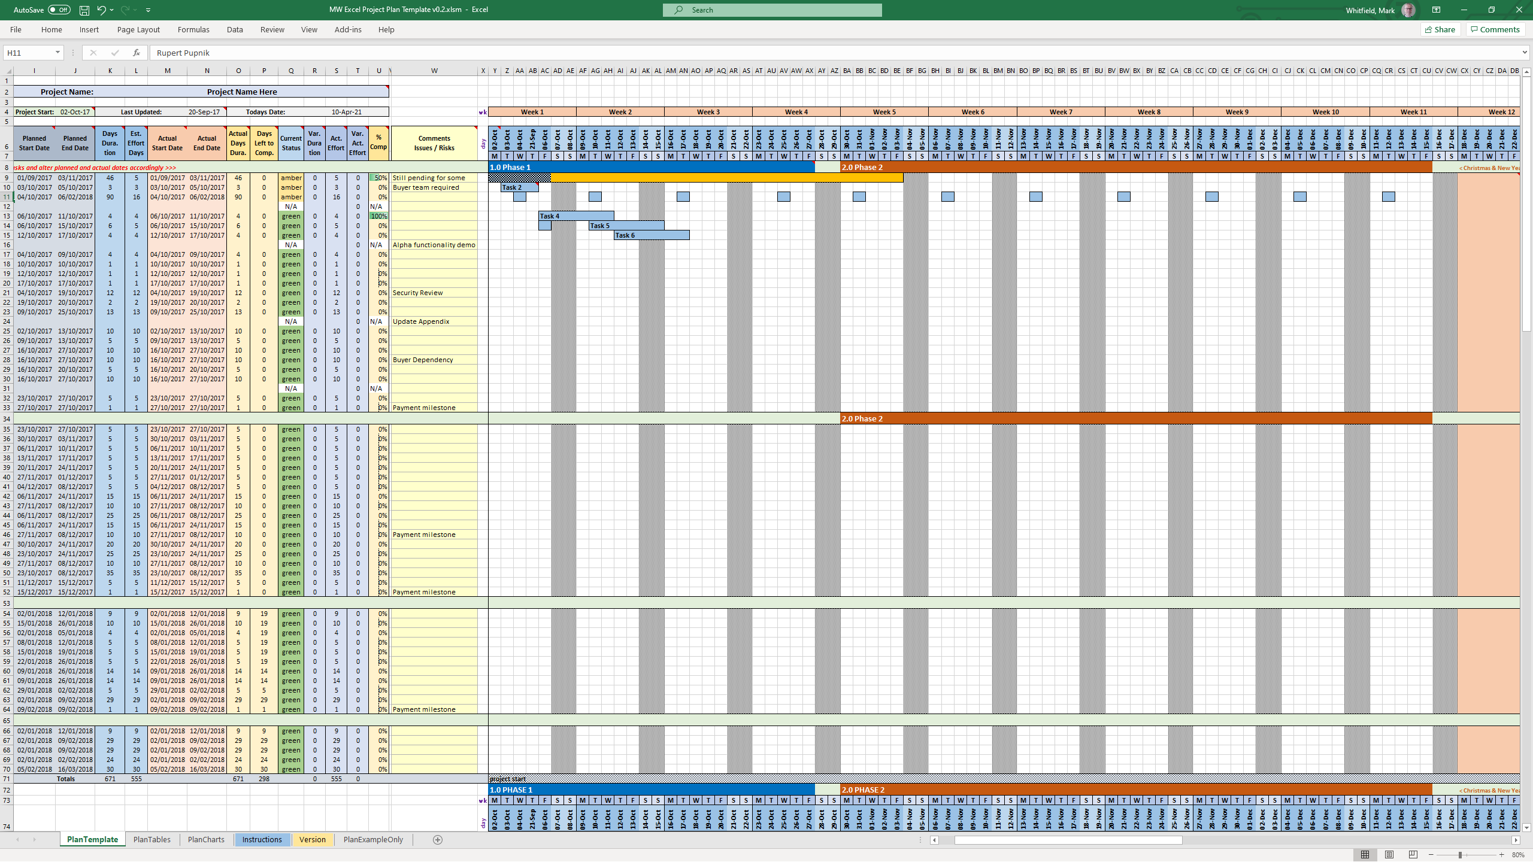Switch to the PlanCharts sheet tab

(x=206, y=840)
